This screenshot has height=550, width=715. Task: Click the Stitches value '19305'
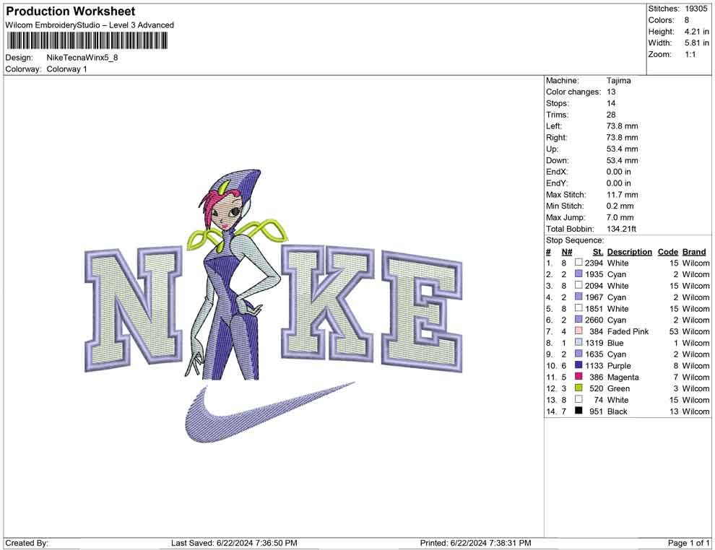695,9
